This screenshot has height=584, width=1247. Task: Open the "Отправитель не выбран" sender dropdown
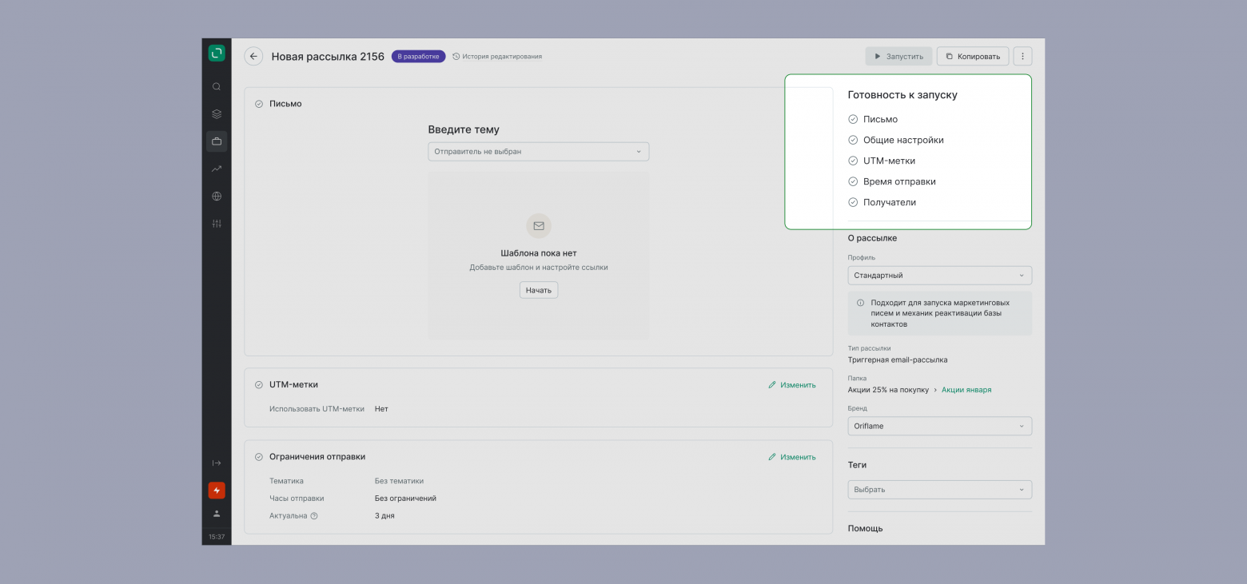pos(538,152)
